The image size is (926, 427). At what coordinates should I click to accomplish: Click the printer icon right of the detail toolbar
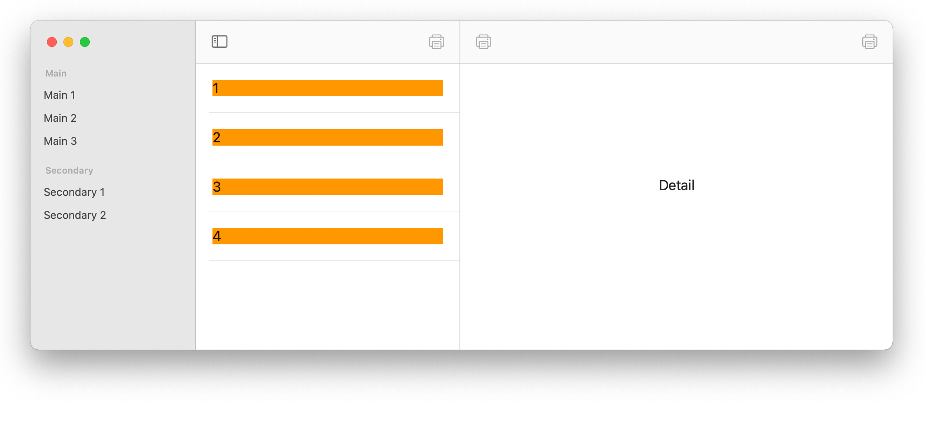(870, 42)
